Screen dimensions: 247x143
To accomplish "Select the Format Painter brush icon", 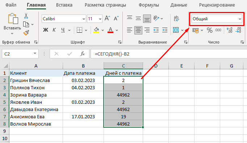I will click(x=26, y=33).
